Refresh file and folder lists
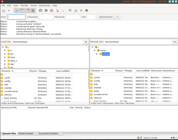The height and width of the screenshot is (140, 178). pyautogui.click(x=41, y=11)
